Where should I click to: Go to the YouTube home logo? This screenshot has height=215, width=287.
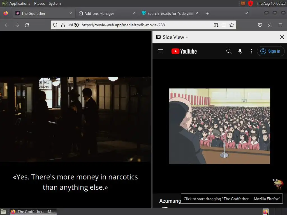(x=184, y=51)
